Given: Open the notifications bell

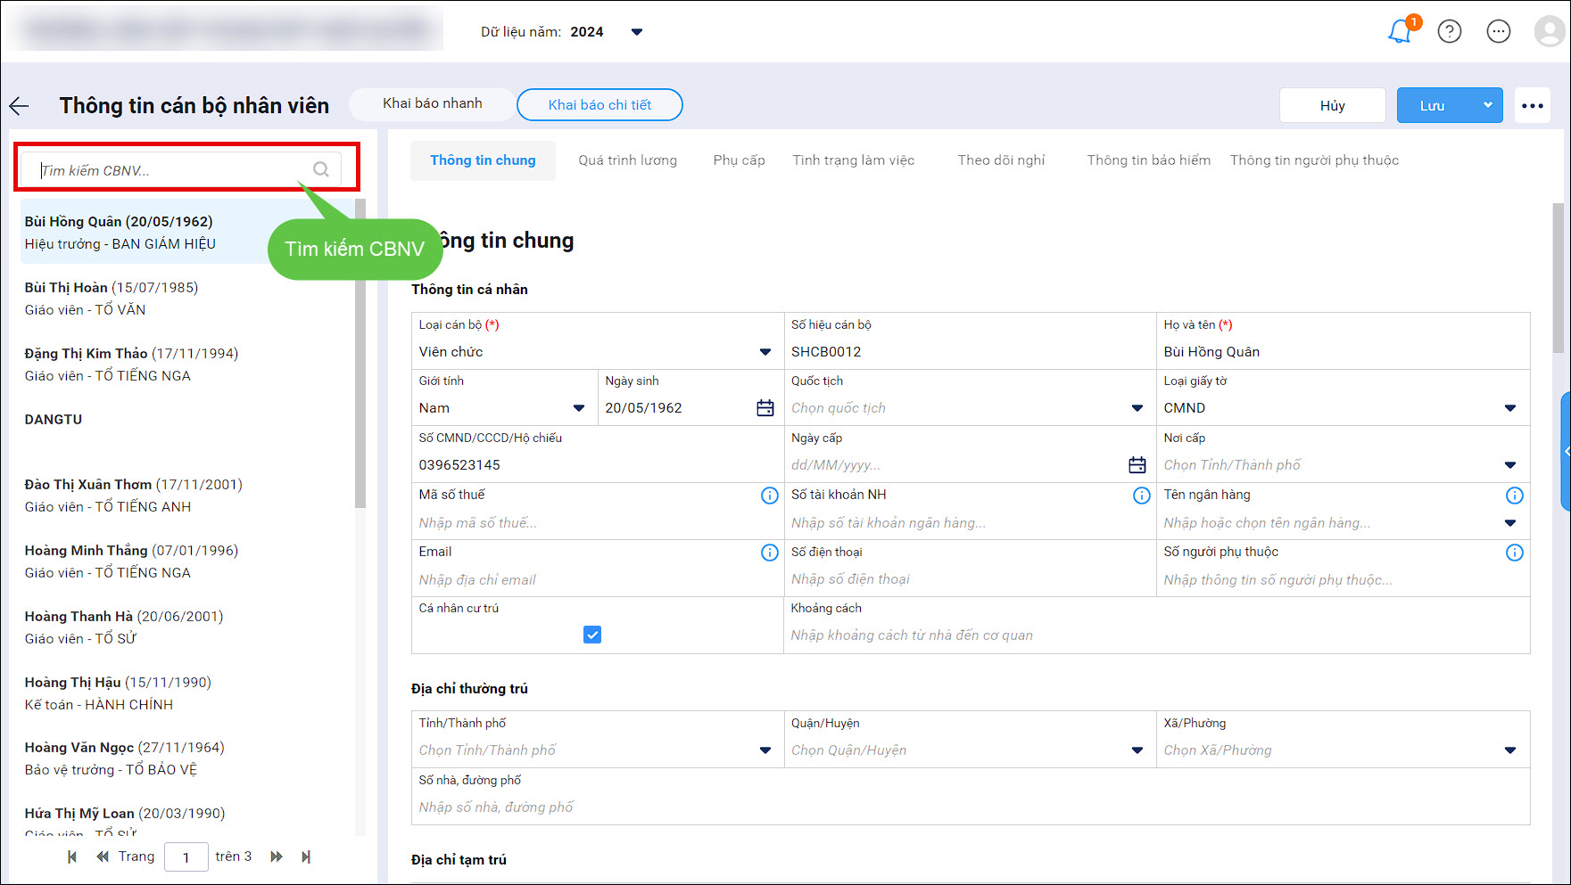Looking at the screenshot, I should tap(1400, 31).
